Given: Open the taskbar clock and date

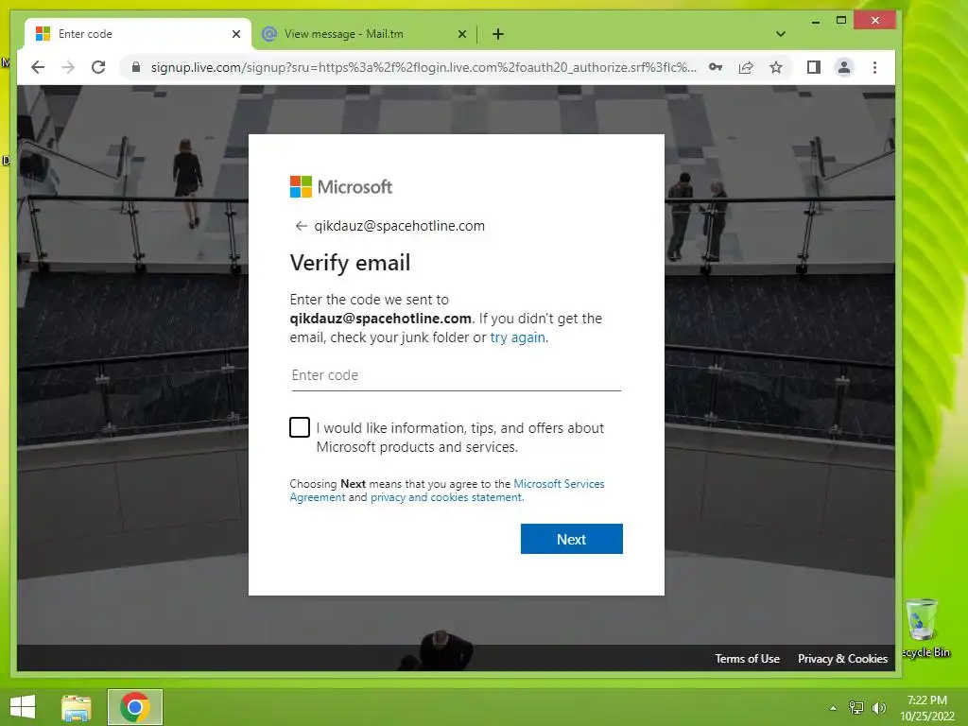Looking at the screenshot, I should (926, 708).
